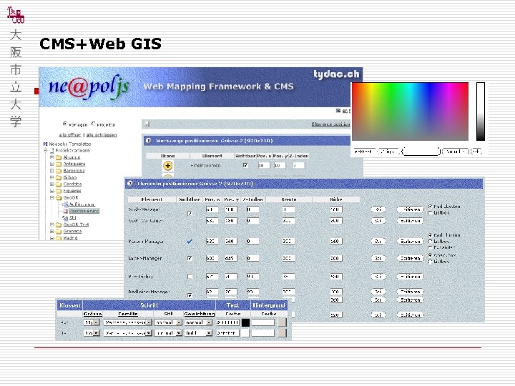Enable the Plot-Dialog visibility checkbox

(190, 277)
